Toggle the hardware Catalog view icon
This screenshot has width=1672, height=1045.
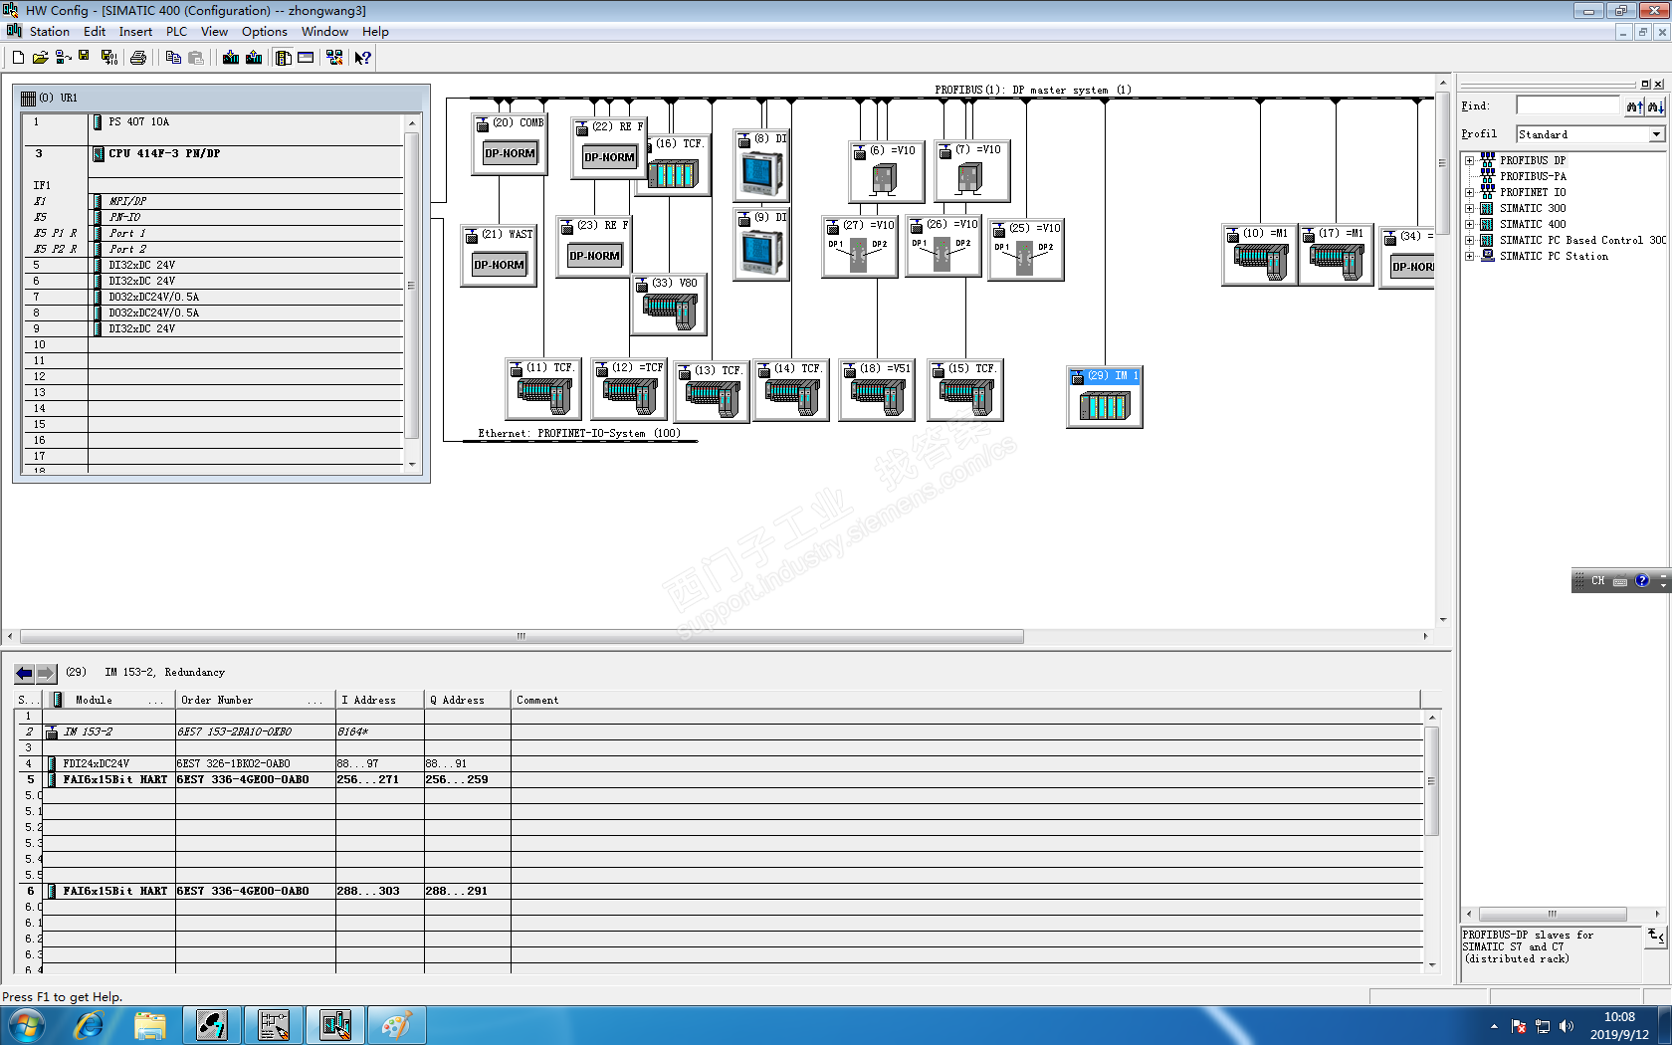point(283,58)
